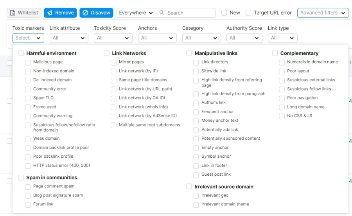Open the Link attribute dropdown
The width and height of the screenshot is (352, 216).
(x=69, y=38)
